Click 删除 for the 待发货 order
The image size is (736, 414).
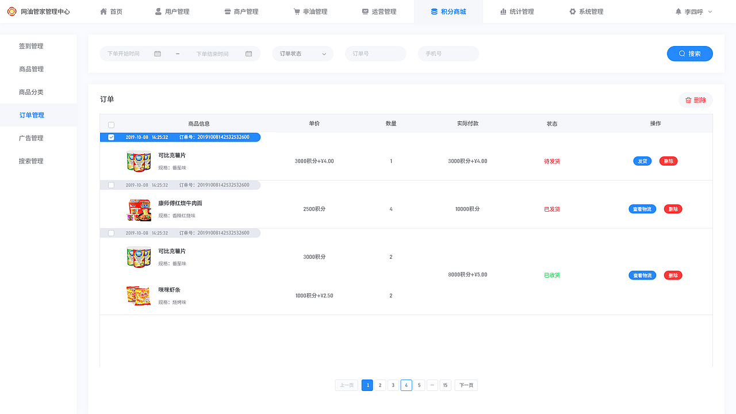click(x=669, y=161)
